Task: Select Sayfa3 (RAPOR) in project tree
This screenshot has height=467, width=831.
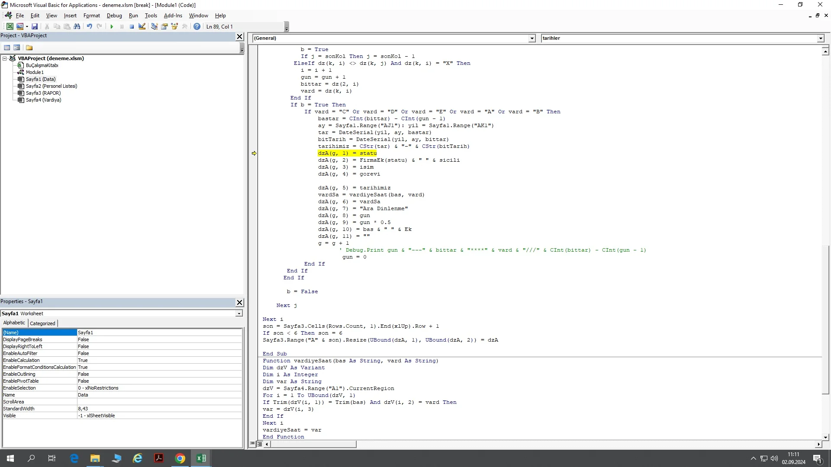Action: 43,93
